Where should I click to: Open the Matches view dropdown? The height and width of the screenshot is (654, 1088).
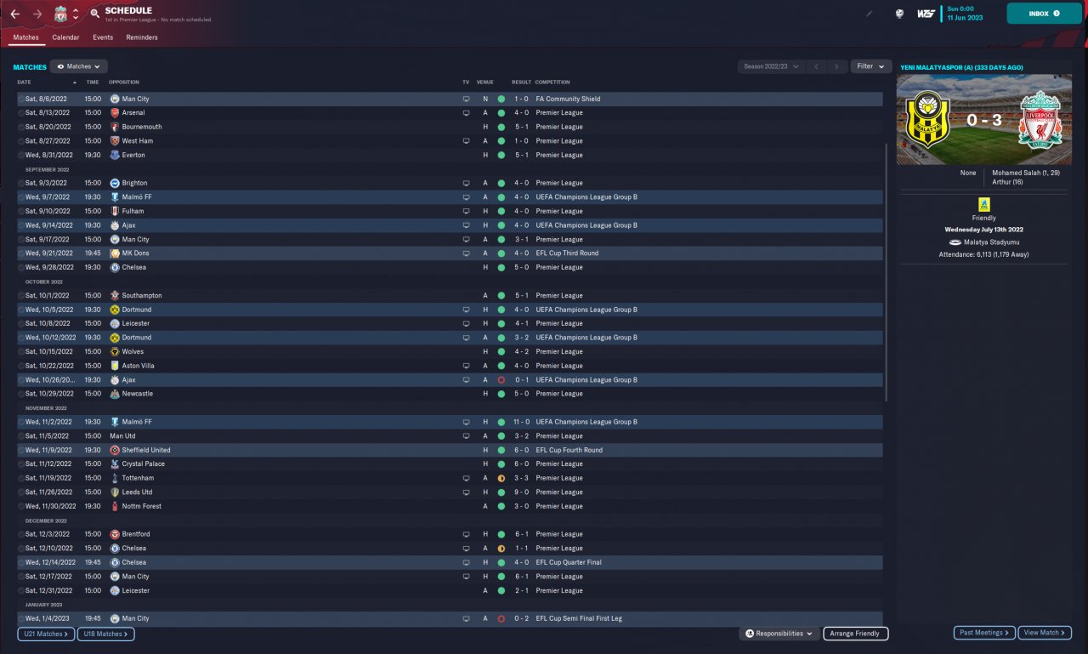click(x=78, y=66)
